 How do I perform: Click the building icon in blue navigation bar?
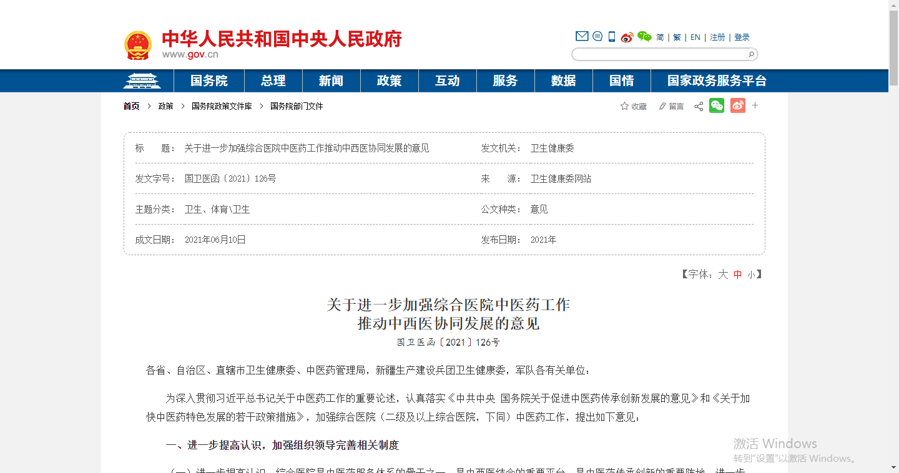142,81
